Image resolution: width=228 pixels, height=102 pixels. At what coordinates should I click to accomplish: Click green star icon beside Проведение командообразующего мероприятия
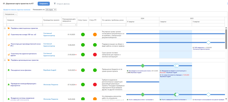click(x=9, y=85)
